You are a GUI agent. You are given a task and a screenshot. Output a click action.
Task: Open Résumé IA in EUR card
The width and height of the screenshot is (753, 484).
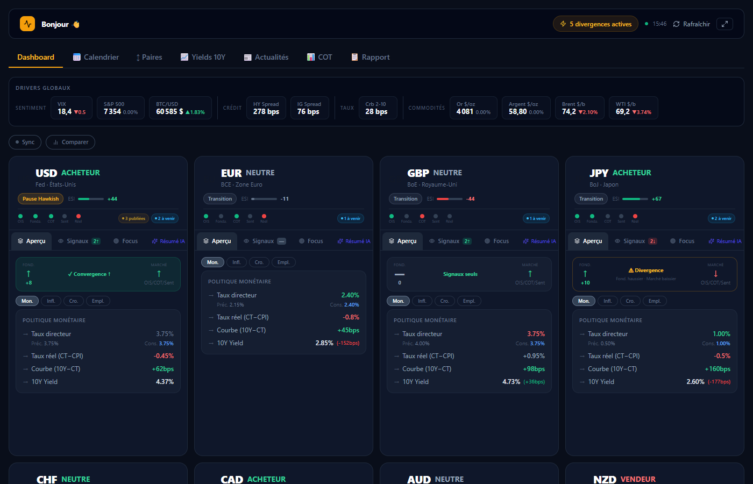point(354,241)
